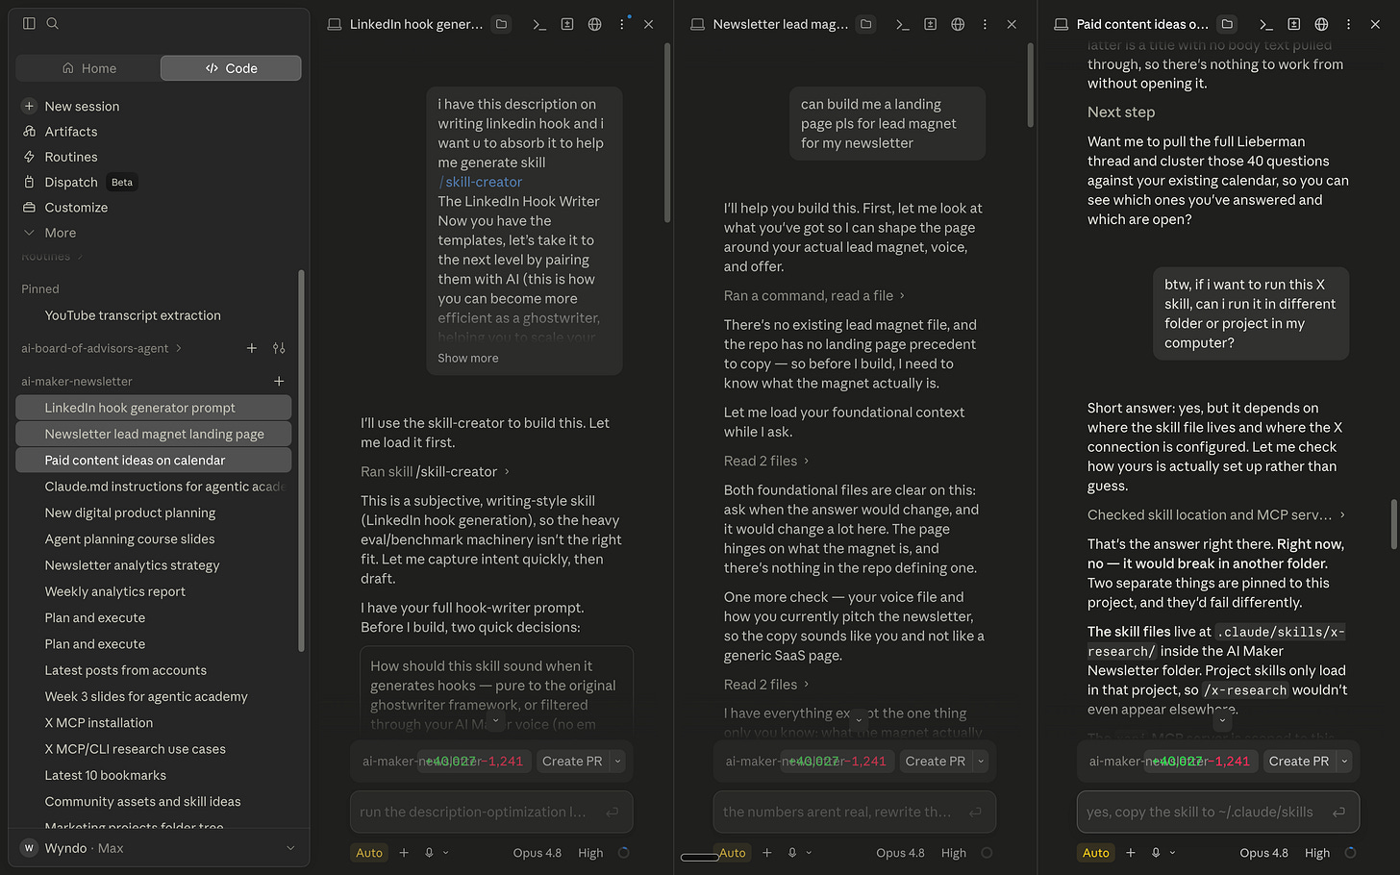Click Create PR in LinkedIn hook pane
Image resolution: width=1400 pixels, height=875 pixels.
tap(572, 761)
